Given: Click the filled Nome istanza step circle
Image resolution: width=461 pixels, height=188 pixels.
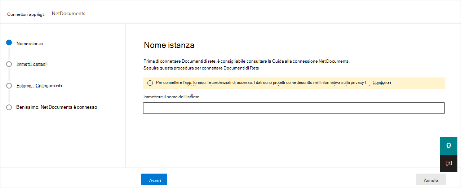Looking at the screenshot, I should (9, 43).
